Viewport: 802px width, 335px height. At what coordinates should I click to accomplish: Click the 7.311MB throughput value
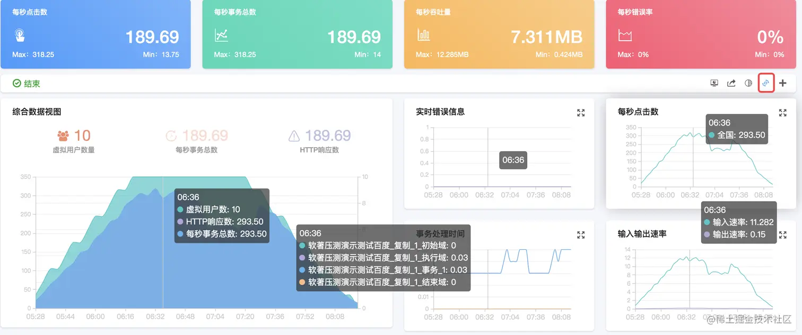click(x=547, y=37)
